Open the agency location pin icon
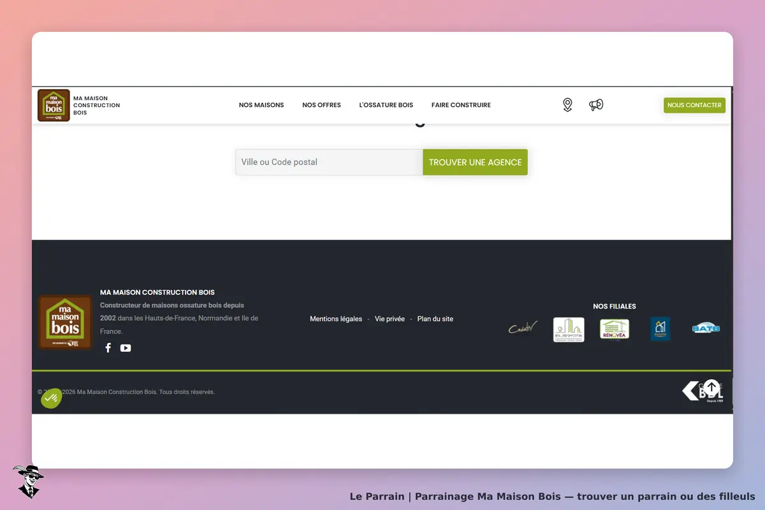Screen dimensions: 765x510 tap(567, 105)
